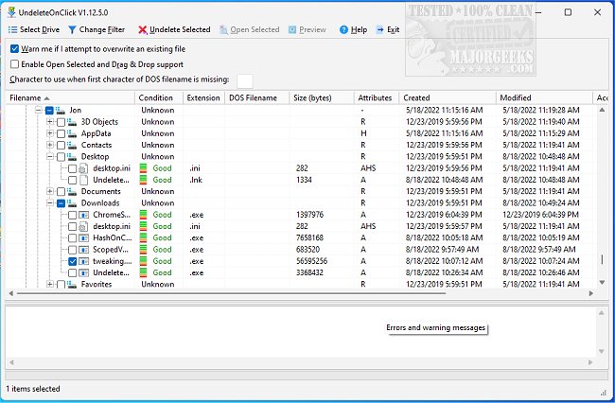Image resolution: width=615 pixels, height=403 pixels.
Task: Click the Documents folder icon
Action: point(72,192)
